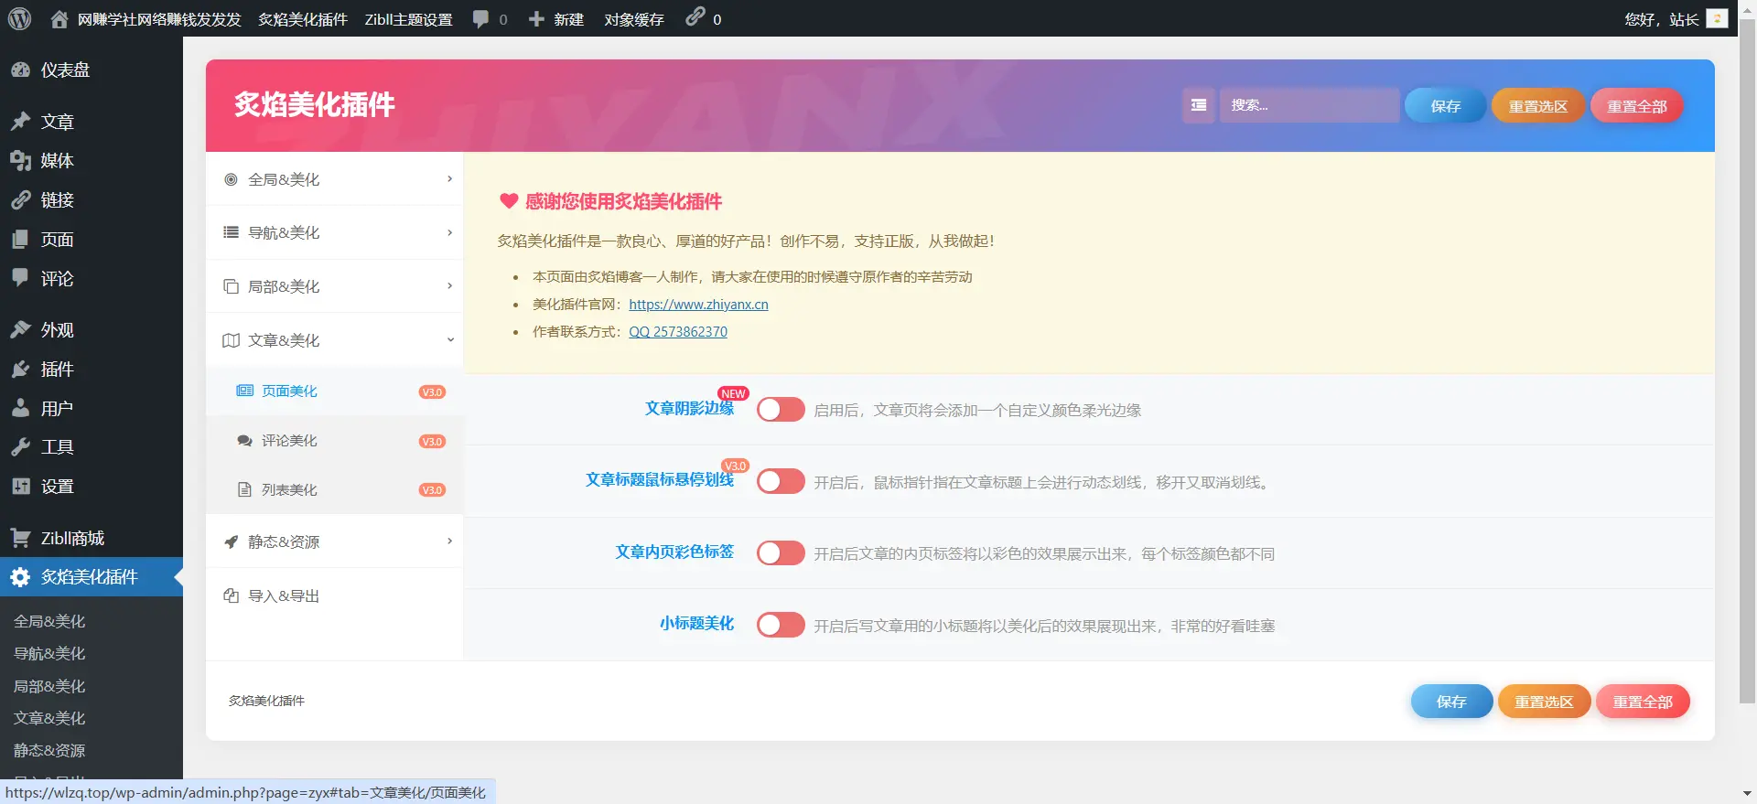
Task: Click the 文章内页彩色标签 label
Action: tap(674, 552)
